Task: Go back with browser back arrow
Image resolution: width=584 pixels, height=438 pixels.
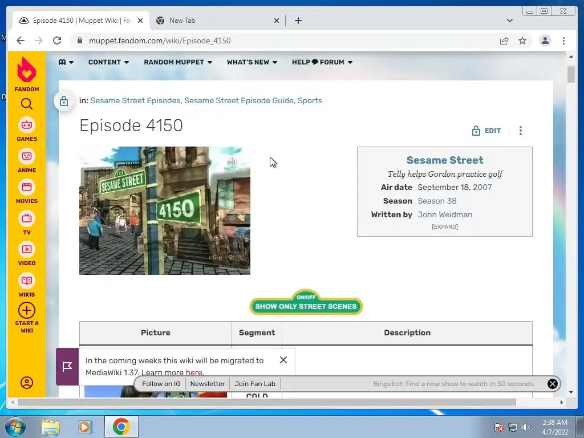Action: 21,40
